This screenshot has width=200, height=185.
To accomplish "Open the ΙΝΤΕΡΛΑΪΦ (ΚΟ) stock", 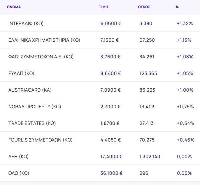I will pos(26,24).
